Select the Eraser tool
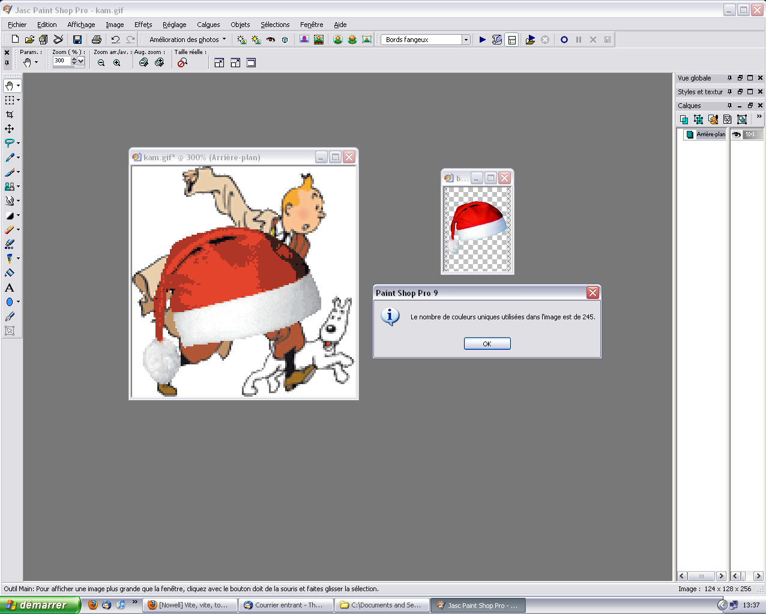Viewport: 766px width, 614px height. pos(10,229)
